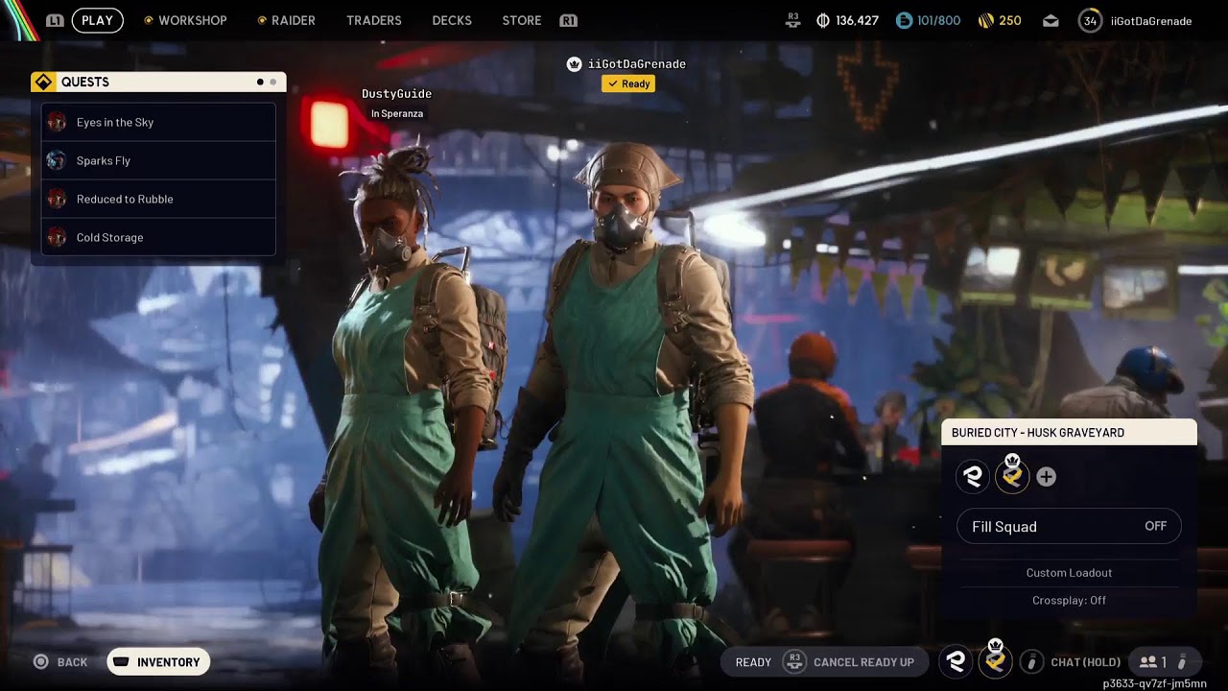Open the TRADERS tab

coord(374,20)
